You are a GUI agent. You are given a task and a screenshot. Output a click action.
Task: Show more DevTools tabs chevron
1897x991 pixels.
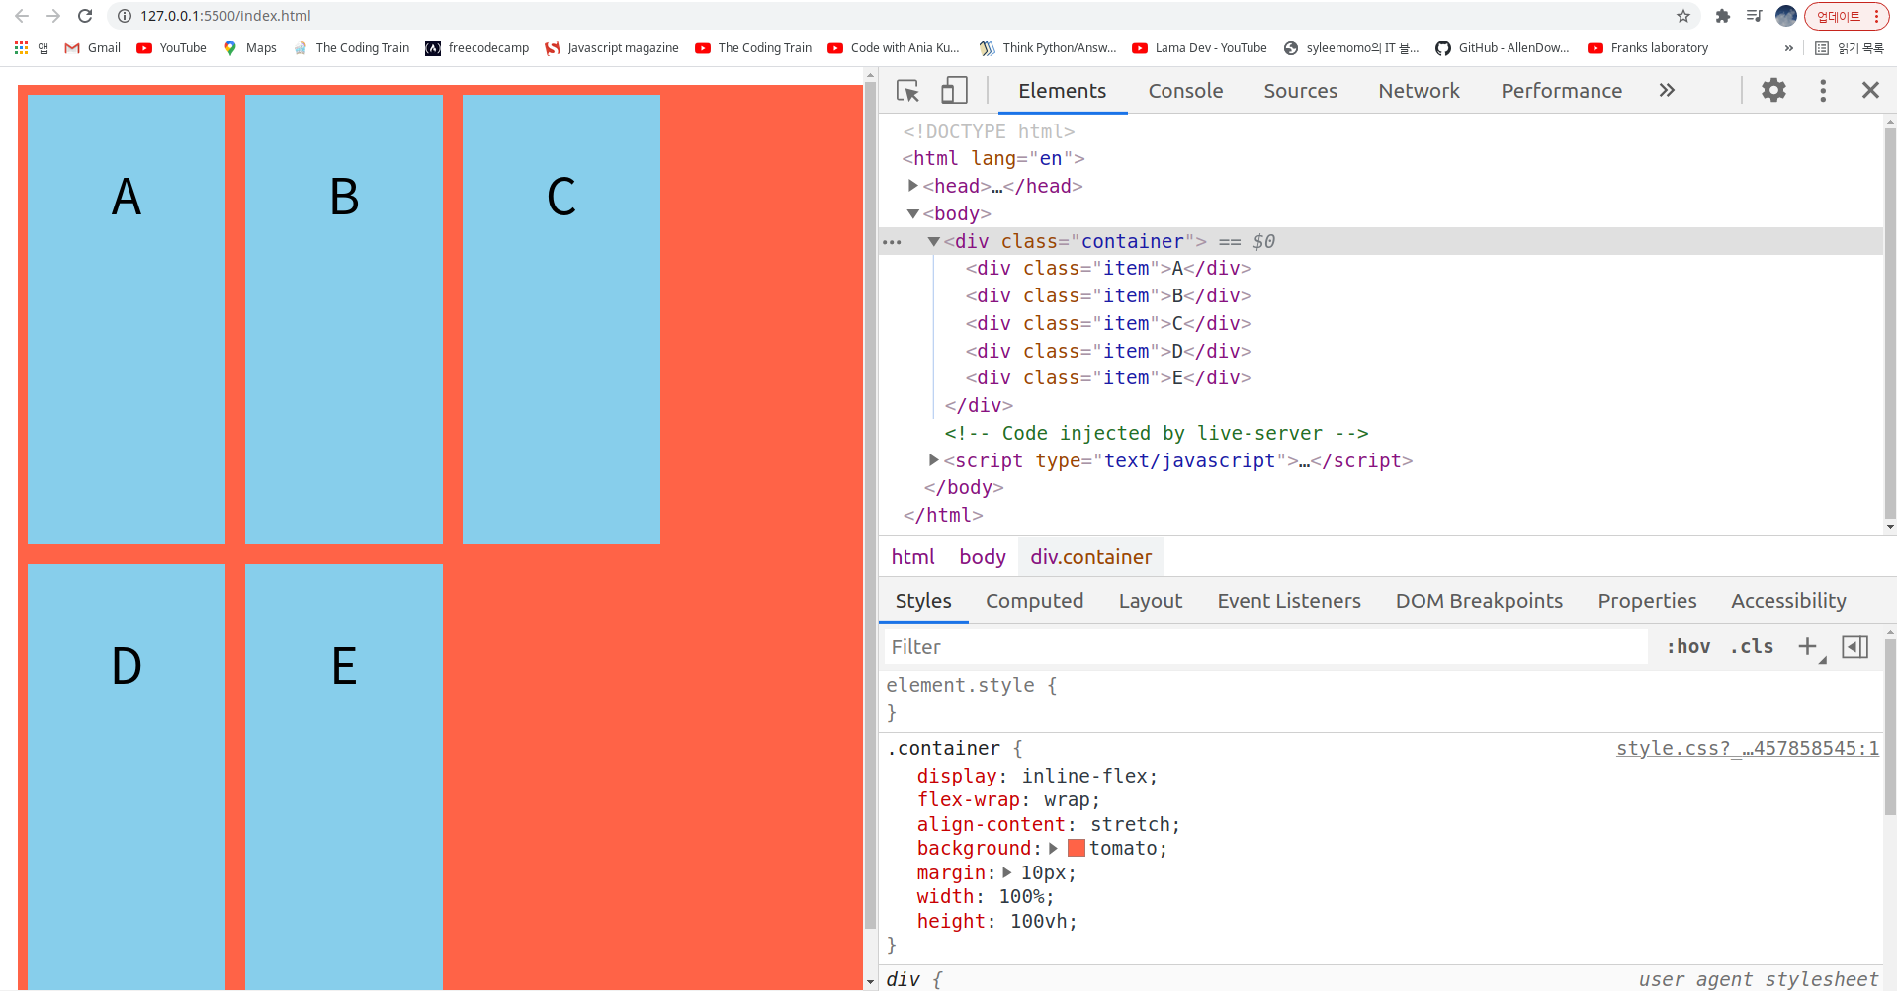coord(1667,90)
